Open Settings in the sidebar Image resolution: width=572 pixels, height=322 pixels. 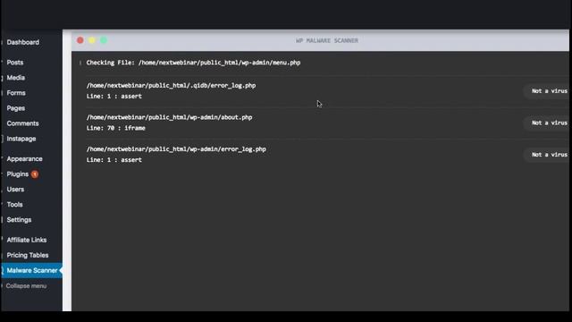point(19,220)
